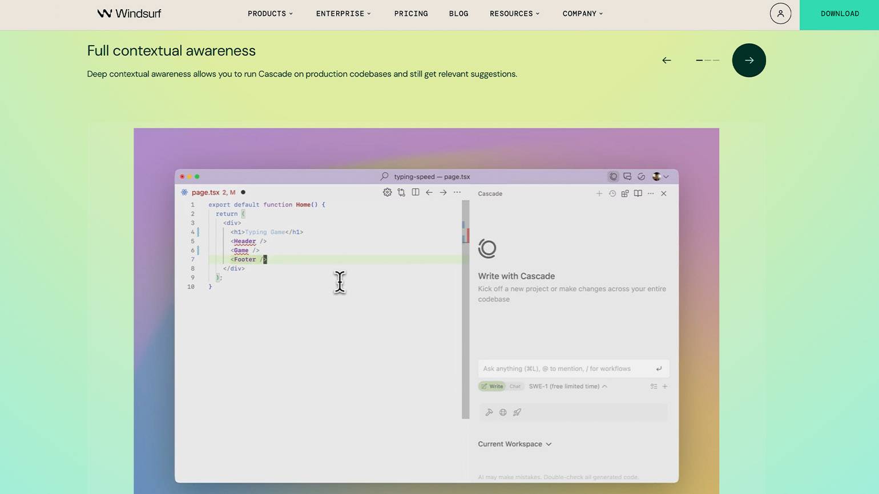The width and height of the screenshot is (879, 494).
Task: Open the Cascade book icon
Action: pyautogui.click(x=638, y=194)
